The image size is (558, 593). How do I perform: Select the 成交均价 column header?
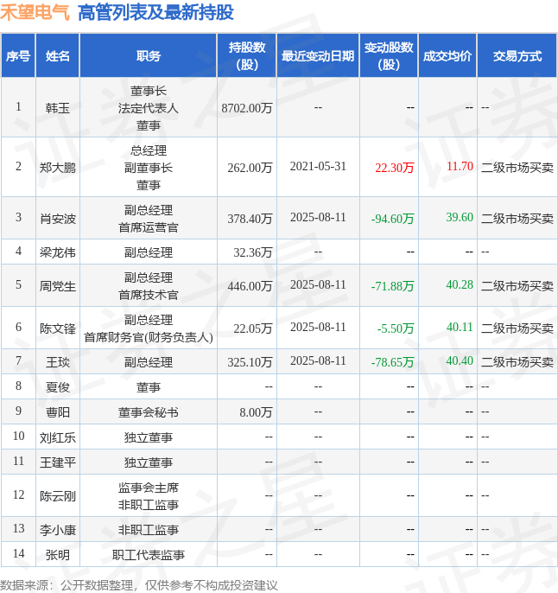pos(447,56)
